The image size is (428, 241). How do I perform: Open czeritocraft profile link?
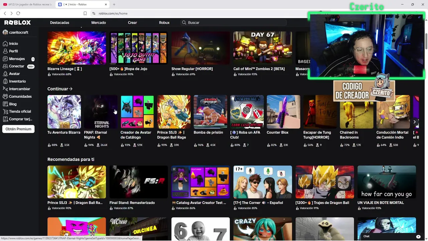[x=19, y=32]
